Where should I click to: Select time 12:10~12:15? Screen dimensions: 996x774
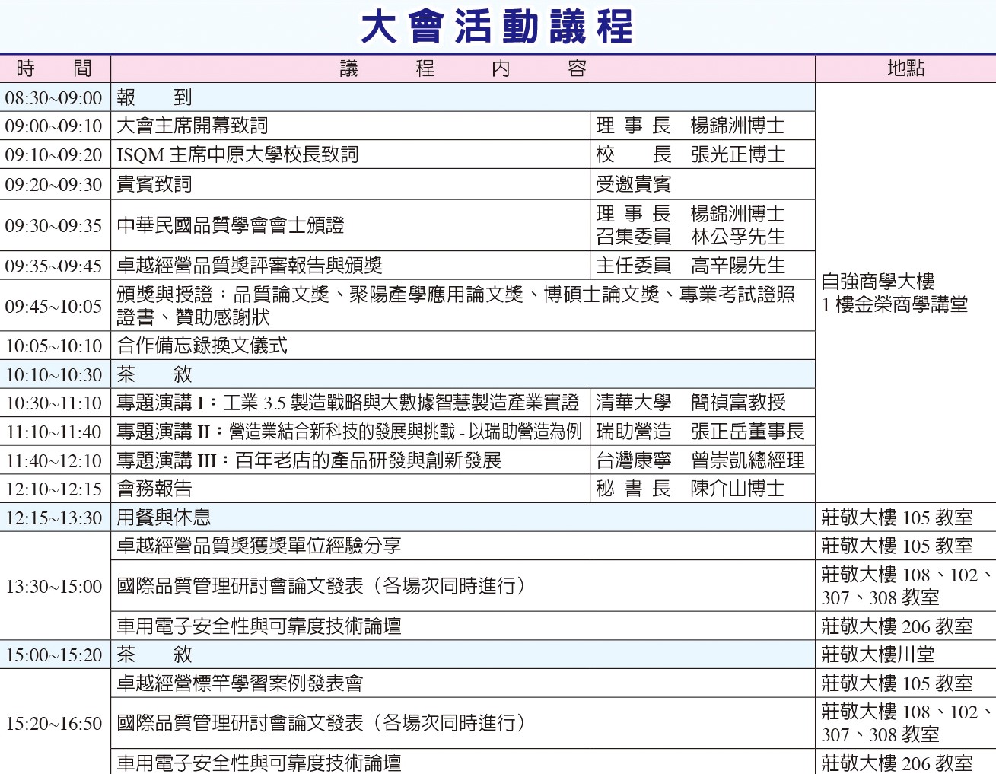tap(53, 489)
